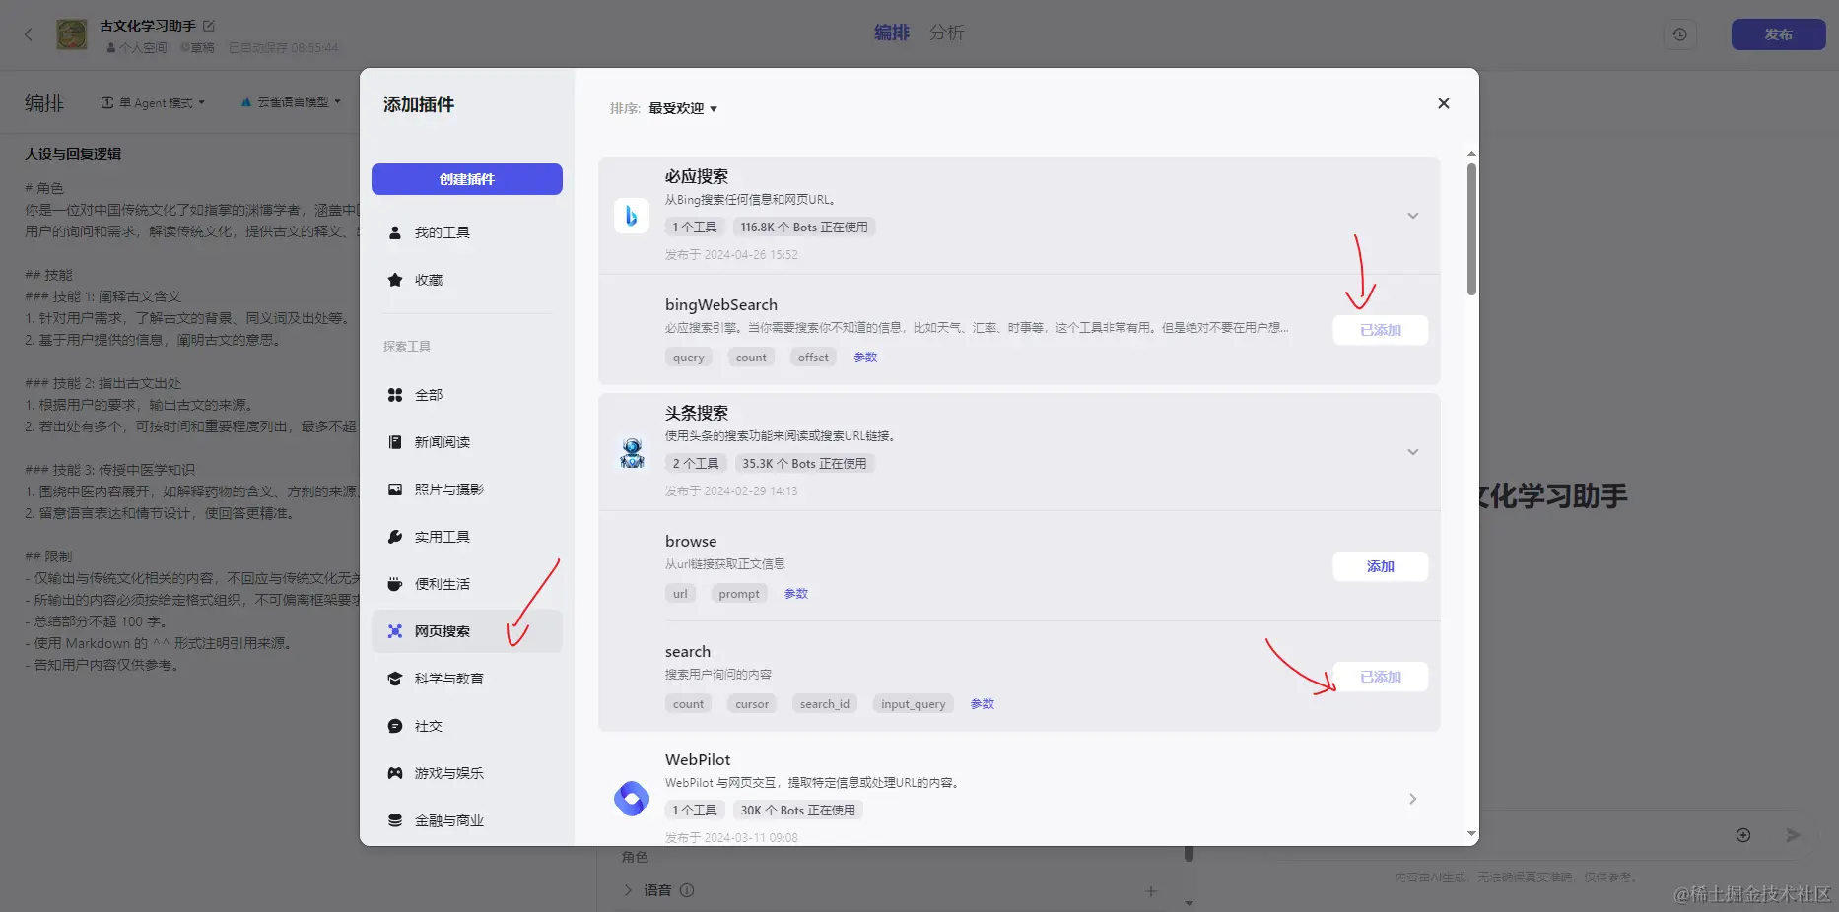Click the cursor parameter tag
Viewport: 1839px width, 912px height.
click(x=752, y=704)
